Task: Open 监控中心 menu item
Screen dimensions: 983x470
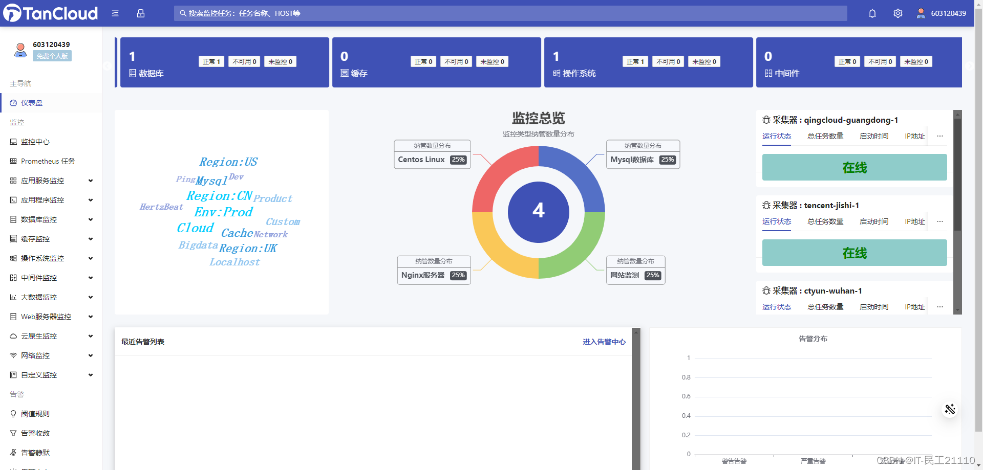Action: pos(51,142)
